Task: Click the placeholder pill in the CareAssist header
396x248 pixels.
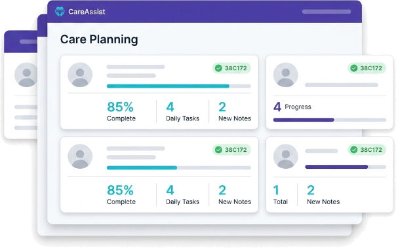Action: pyautogui.click(x=327, y=12)
